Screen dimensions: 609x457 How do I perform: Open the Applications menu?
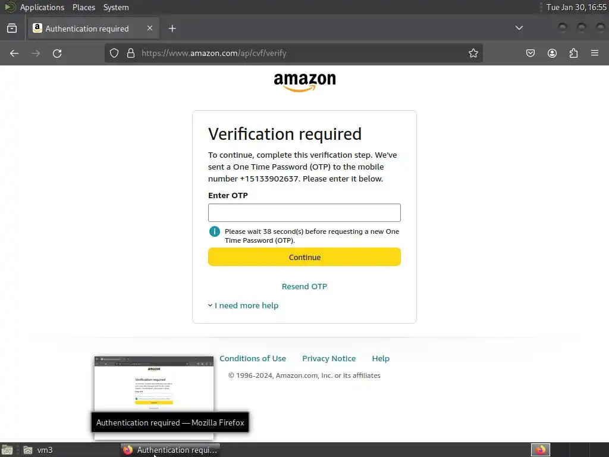[x=42, y=7]
